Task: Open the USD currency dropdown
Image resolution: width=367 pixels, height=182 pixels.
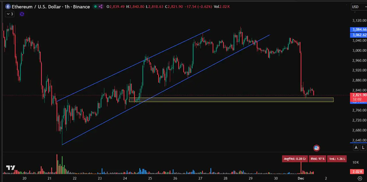Action: point(358,7)
